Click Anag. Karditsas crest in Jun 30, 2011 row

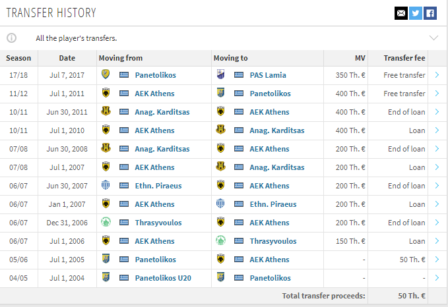coord(106,111)
